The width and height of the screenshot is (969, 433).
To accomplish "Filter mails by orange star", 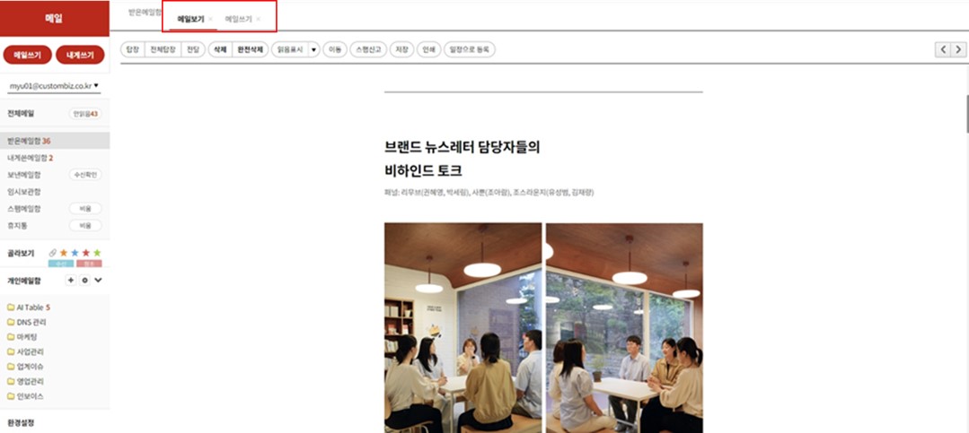I will (x=63, y=253).
